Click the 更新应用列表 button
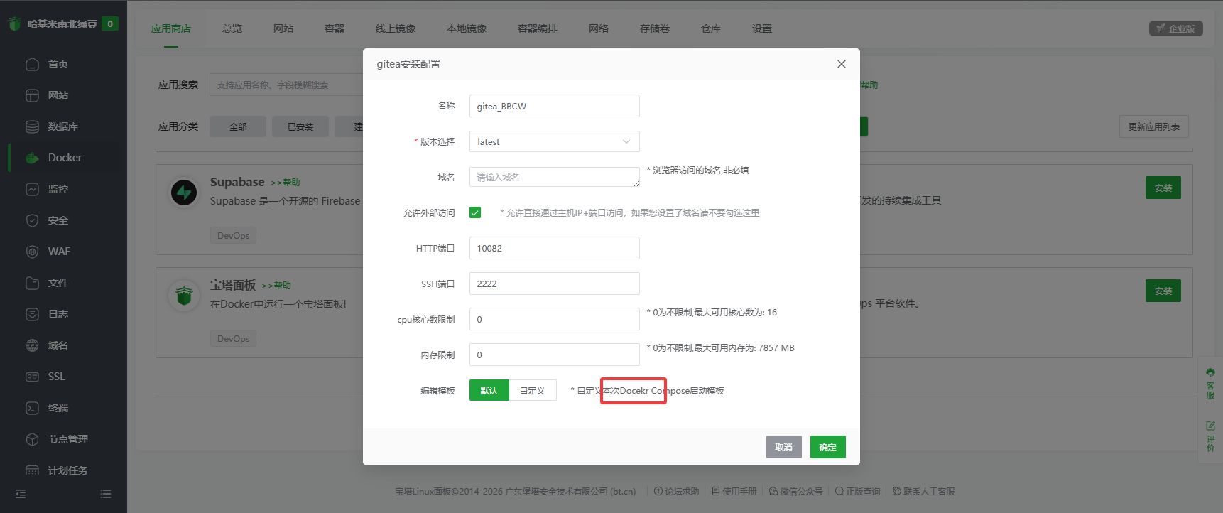The height and width of the screenshot is (513, 1223). [1154, 126]
